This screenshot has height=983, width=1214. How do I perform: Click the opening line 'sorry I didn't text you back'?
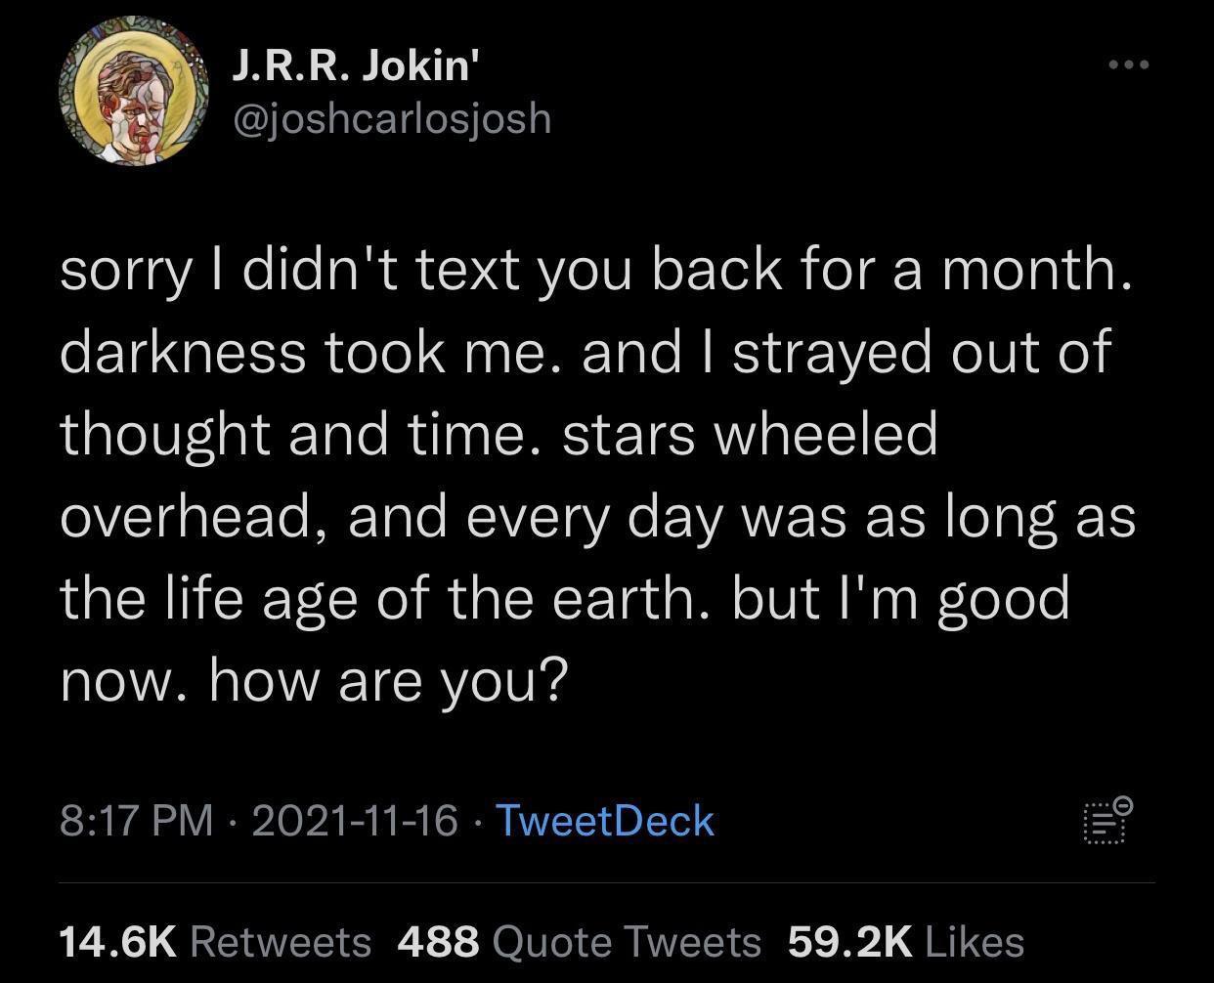tap(421, 271)
